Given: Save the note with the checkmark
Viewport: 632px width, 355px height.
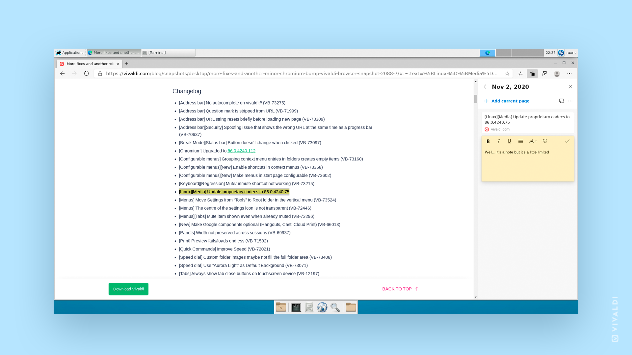Looking at the screenshot, I should pyautogui.click(x=567, y=141).
